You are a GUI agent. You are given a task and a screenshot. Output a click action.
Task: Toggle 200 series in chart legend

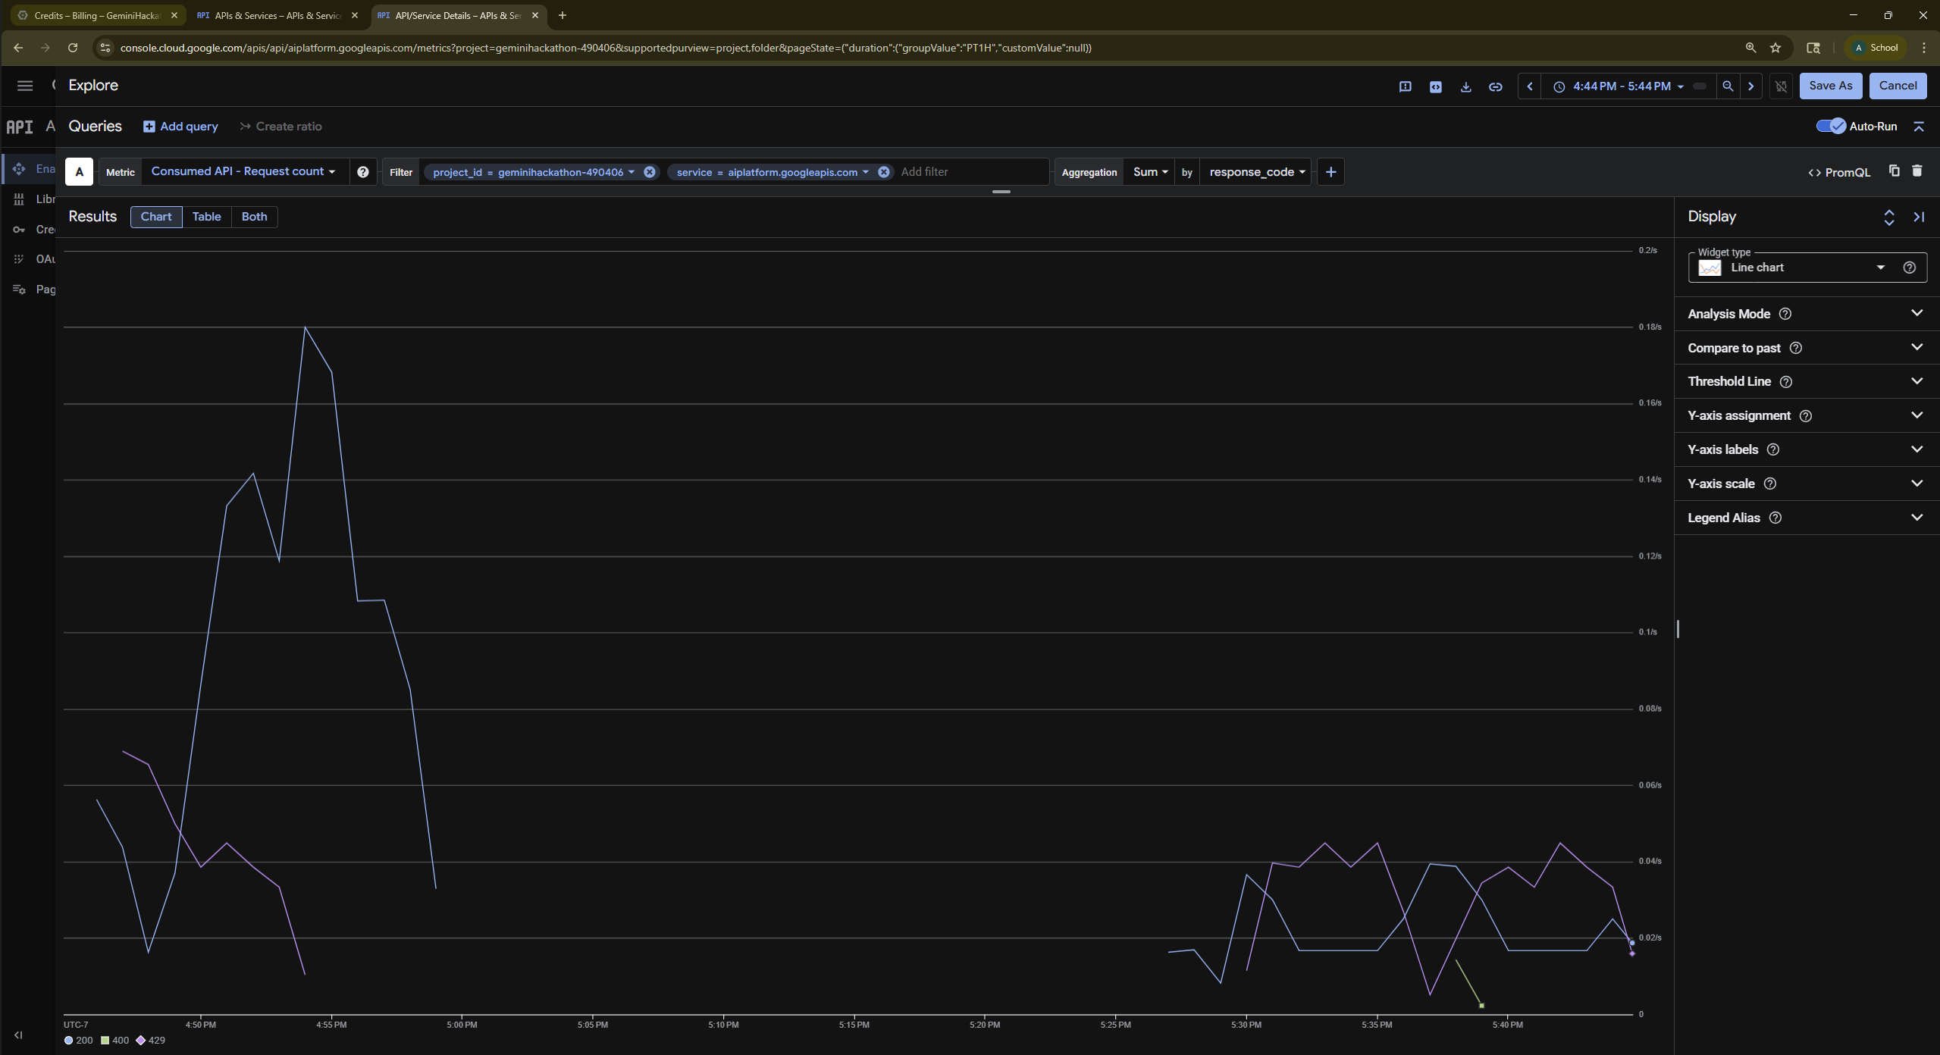78,1041
